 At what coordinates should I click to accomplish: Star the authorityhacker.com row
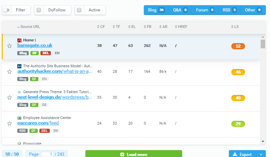pos(9,72)
